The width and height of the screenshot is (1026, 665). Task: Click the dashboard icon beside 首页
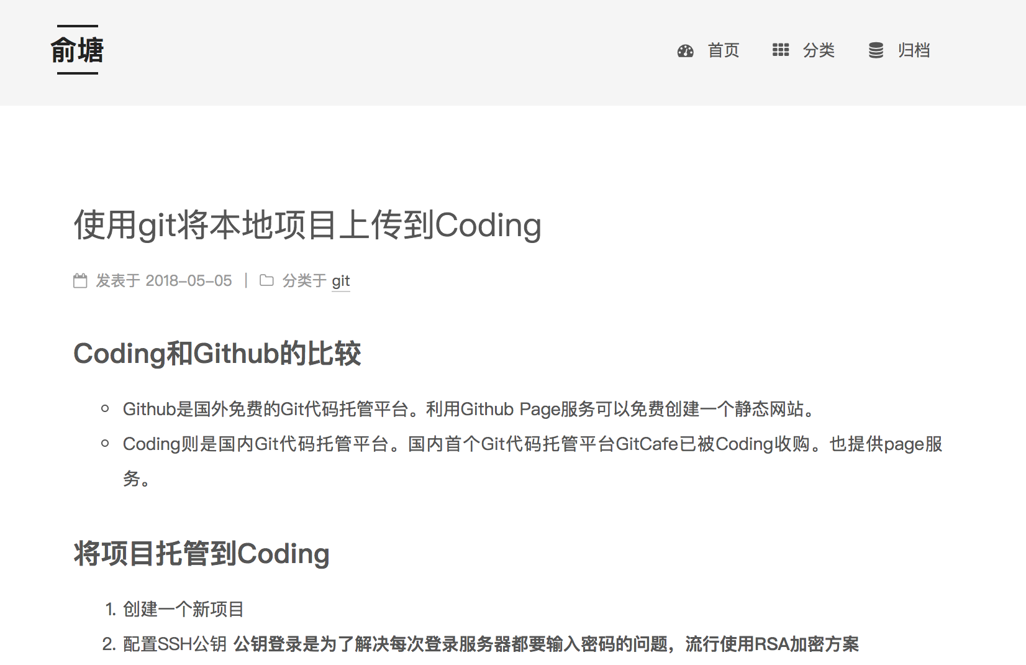click(x=685, y=51)
